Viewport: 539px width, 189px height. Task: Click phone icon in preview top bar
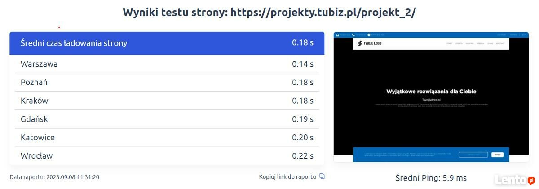(x=353, y=34)
